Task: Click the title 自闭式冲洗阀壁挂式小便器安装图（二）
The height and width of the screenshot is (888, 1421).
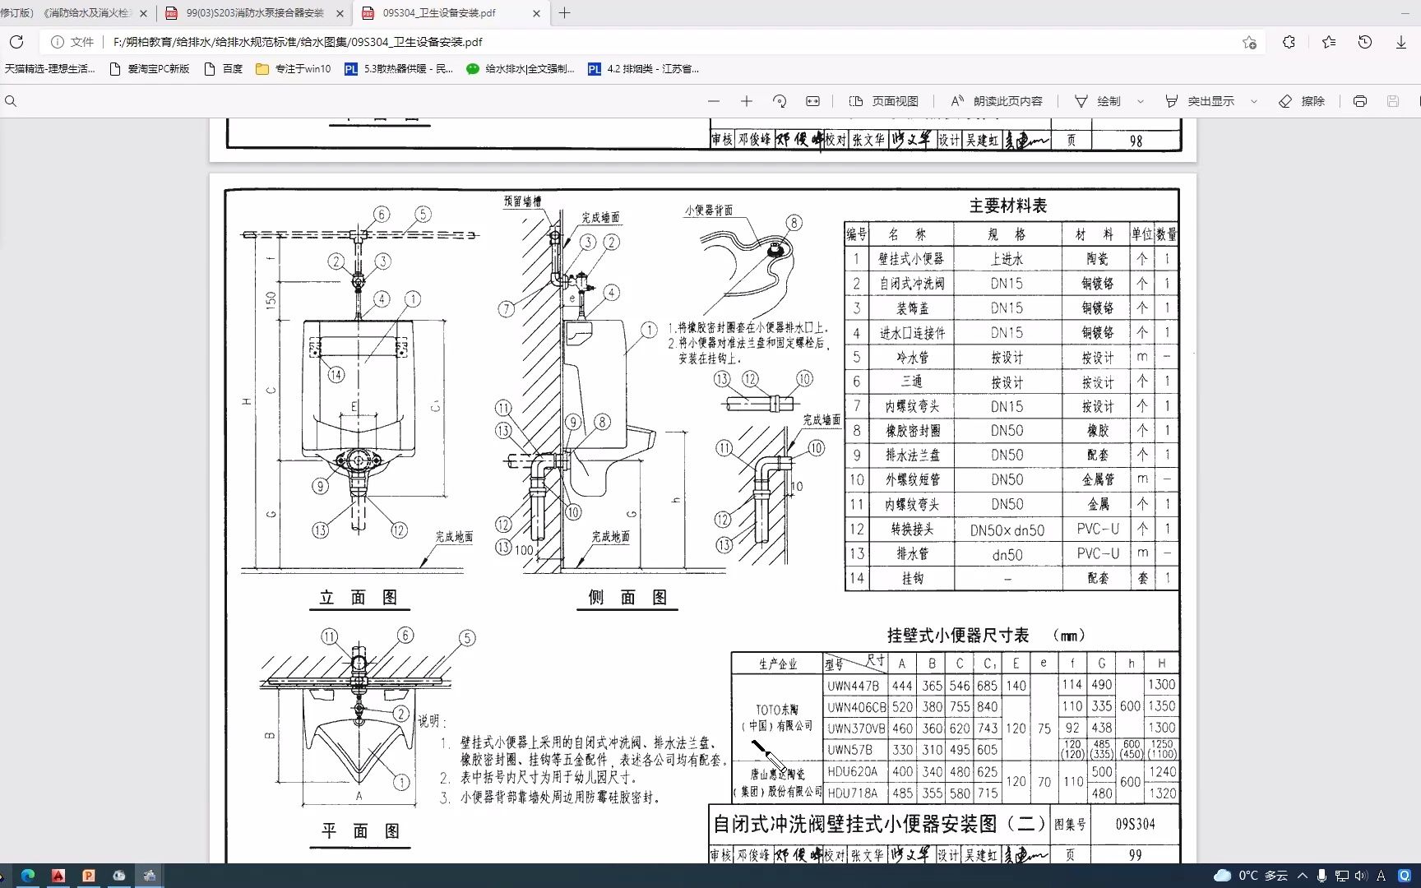Action: (879, 824)
